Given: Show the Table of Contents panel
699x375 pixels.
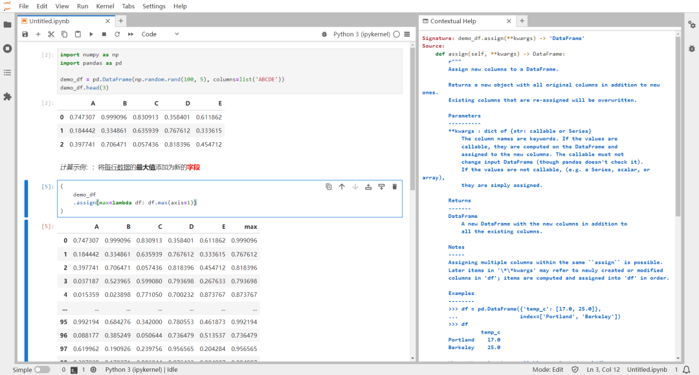Looking at the screenshot, I should [8, 72].
